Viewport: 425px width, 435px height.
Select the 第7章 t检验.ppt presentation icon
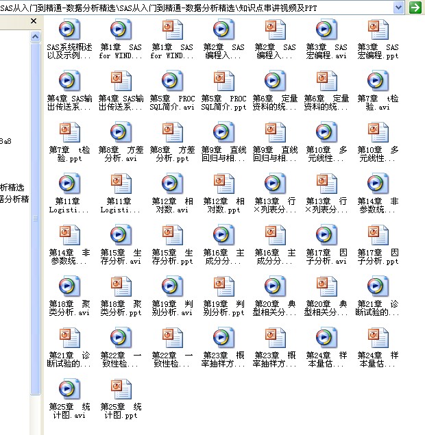pyautogui.click(x=69, y=132)
